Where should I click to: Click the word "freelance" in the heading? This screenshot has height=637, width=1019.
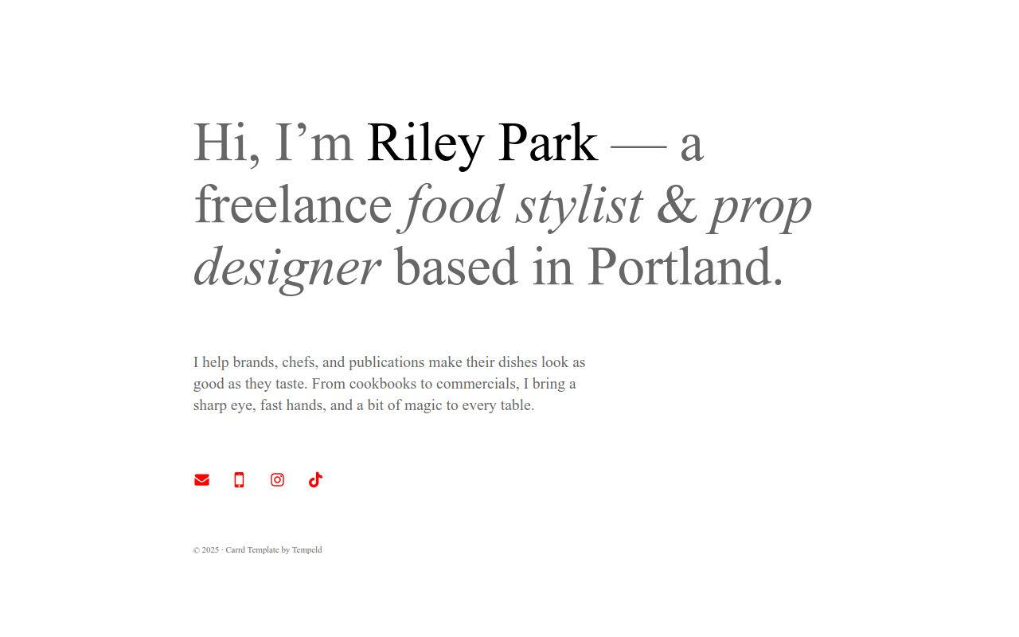tap(293, 205)
